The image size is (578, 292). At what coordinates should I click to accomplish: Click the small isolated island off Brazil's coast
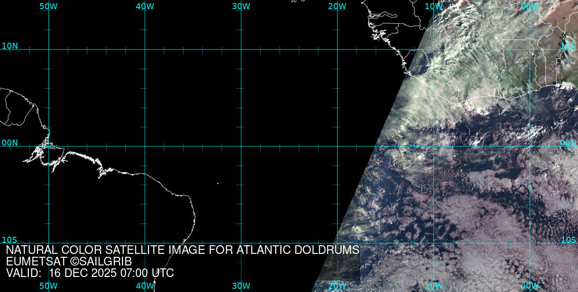[218, 184]
